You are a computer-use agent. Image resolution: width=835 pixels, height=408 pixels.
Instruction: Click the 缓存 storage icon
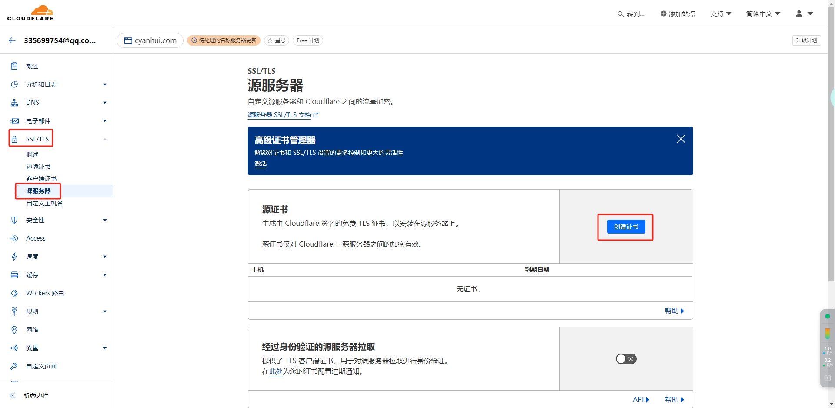click(x=14, y=275)
